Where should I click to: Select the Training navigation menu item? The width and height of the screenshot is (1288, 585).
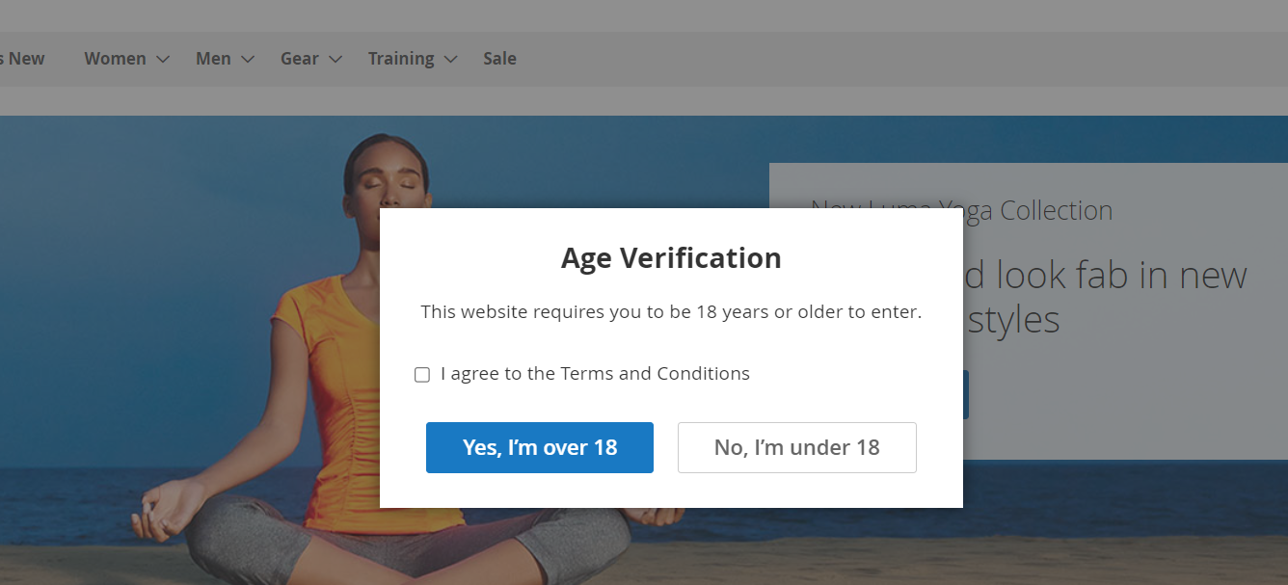pyautogui.click(x=400, y=59)
